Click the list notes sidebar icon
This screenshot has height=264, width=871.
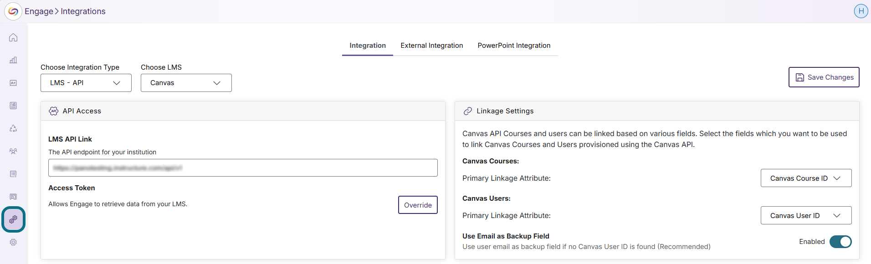13,174
